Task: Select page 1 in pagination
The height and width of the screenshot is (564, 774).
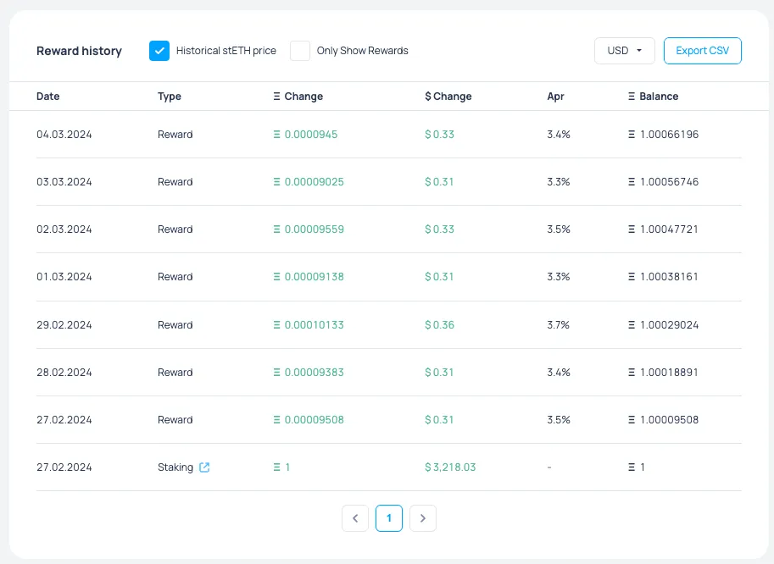Action: (389, 518)
